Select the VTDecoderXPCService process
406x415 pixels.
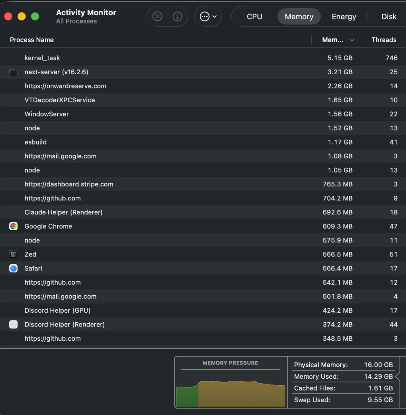[x=203, y=100]
